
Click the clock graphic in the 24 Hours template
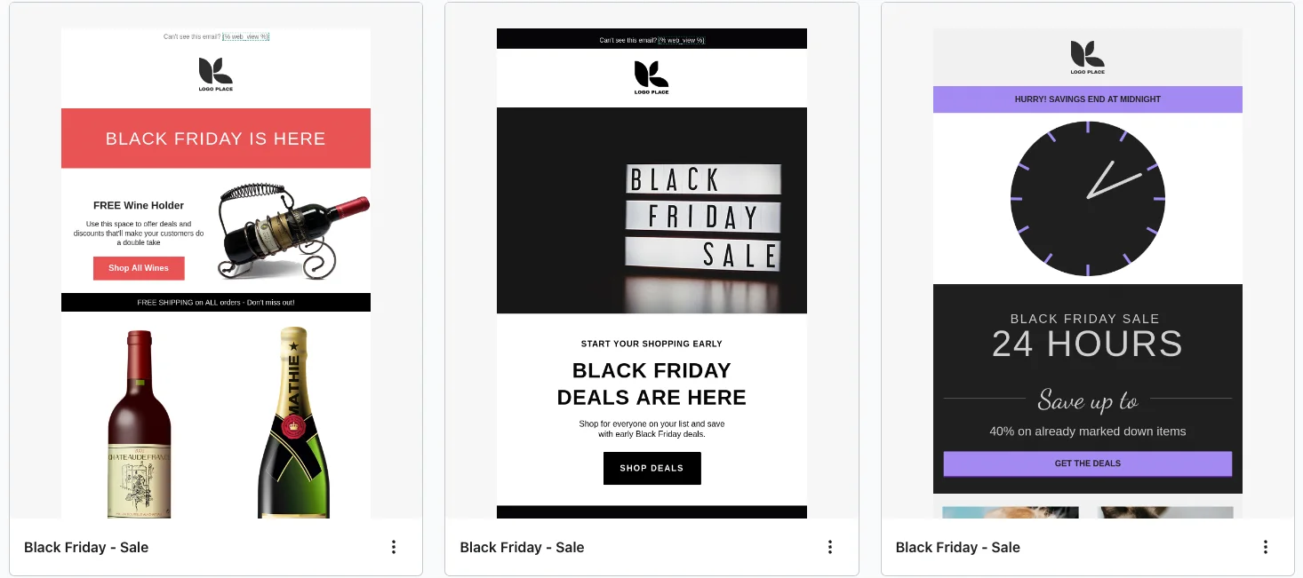point(1087,198)
